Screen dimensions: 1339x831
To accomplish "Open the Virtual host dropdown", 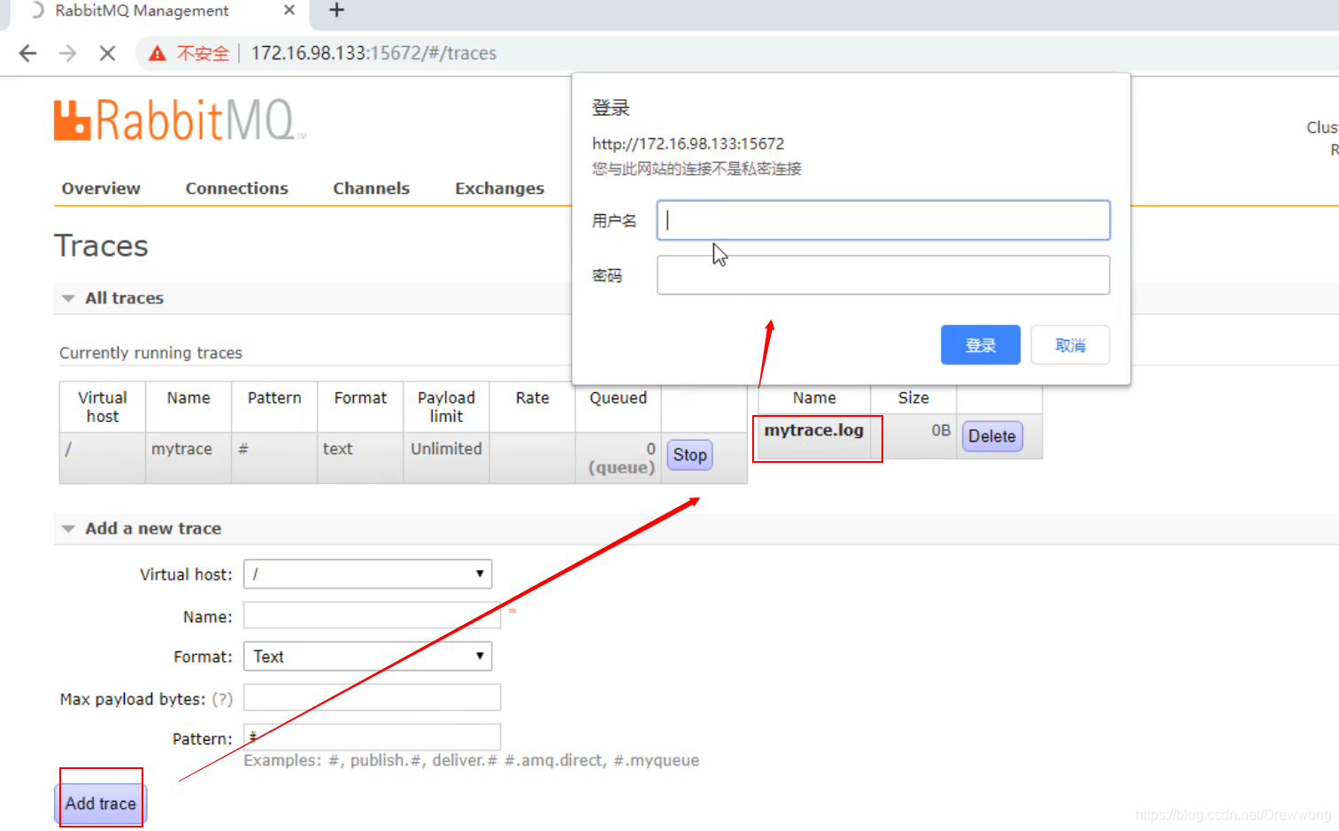I will (x=367, y=573).
